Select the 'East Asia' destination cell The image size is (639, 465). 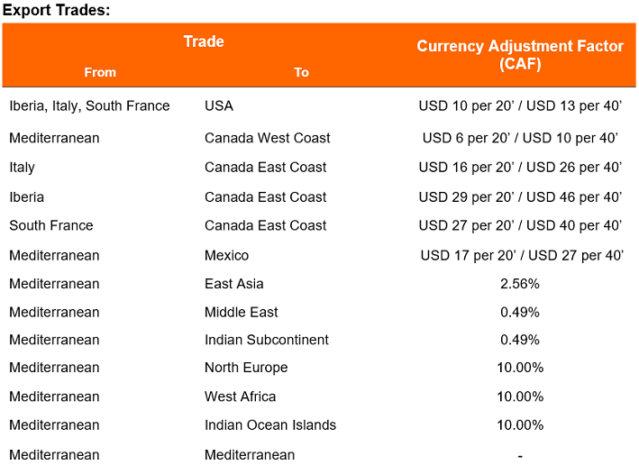point(234,284)
